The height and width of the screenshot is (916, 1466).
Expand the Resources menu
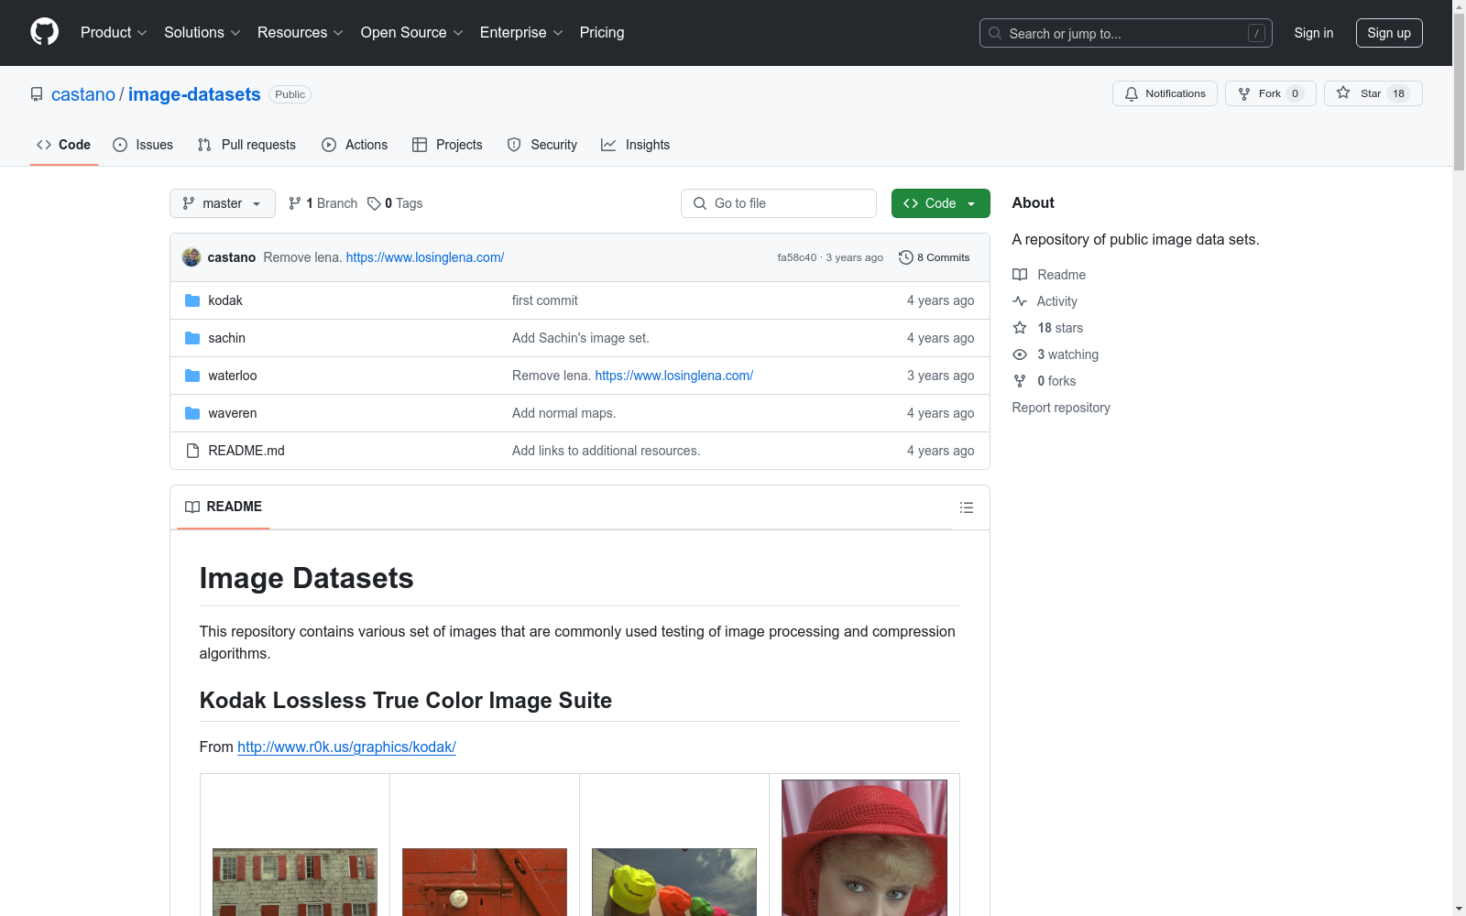pos(301,32)
